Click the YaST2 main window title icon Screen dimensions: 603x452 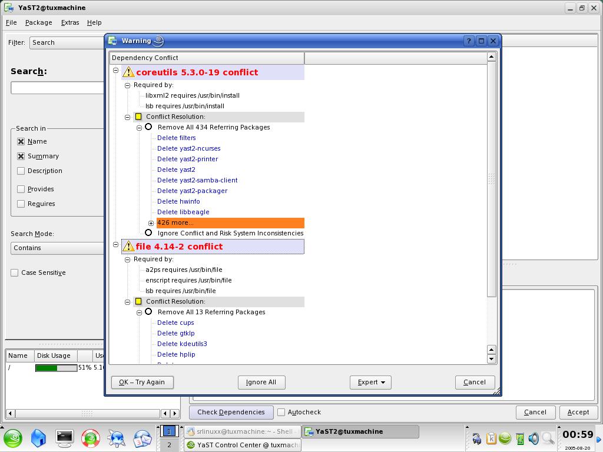(x=8, y=8)
